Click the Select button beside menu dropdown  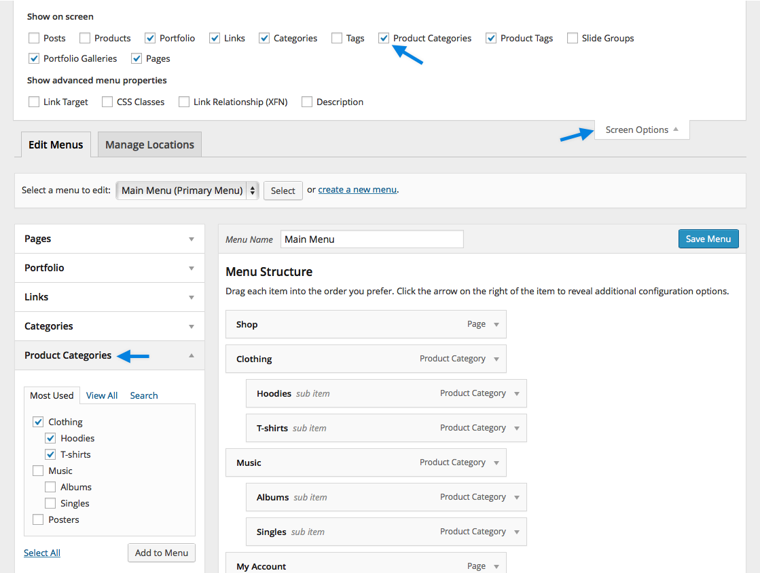click(x=283, y=191)
